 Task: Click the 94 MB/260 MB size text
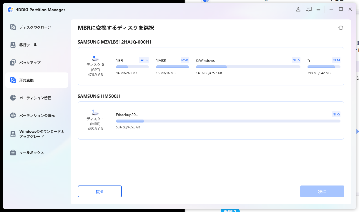(127, 73)
